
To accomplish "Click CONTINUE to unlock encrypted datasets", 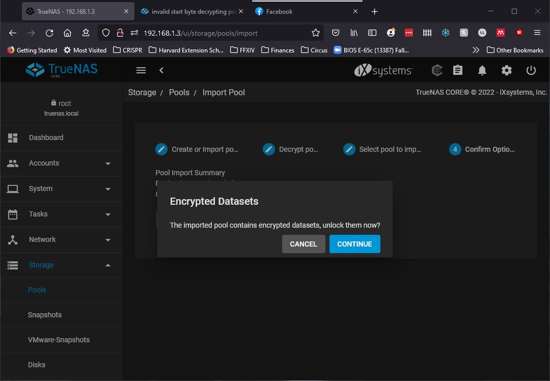I will [354, 244].
